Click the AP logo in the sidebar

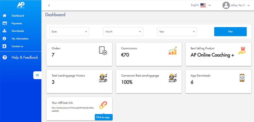point(21,5)
